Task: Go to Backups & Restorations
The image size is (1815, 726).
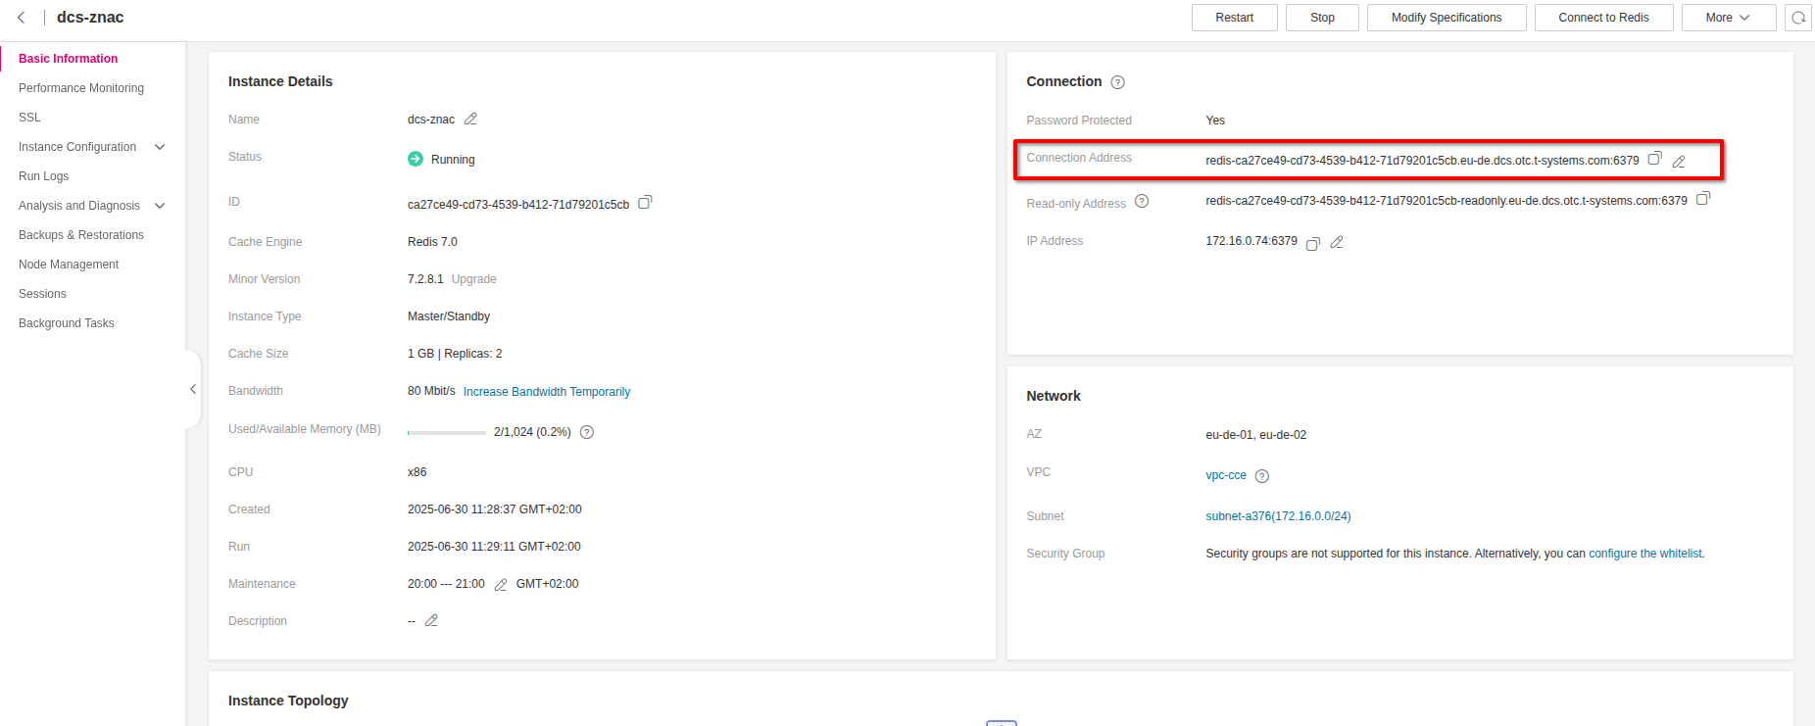Action: pos(81,235)
